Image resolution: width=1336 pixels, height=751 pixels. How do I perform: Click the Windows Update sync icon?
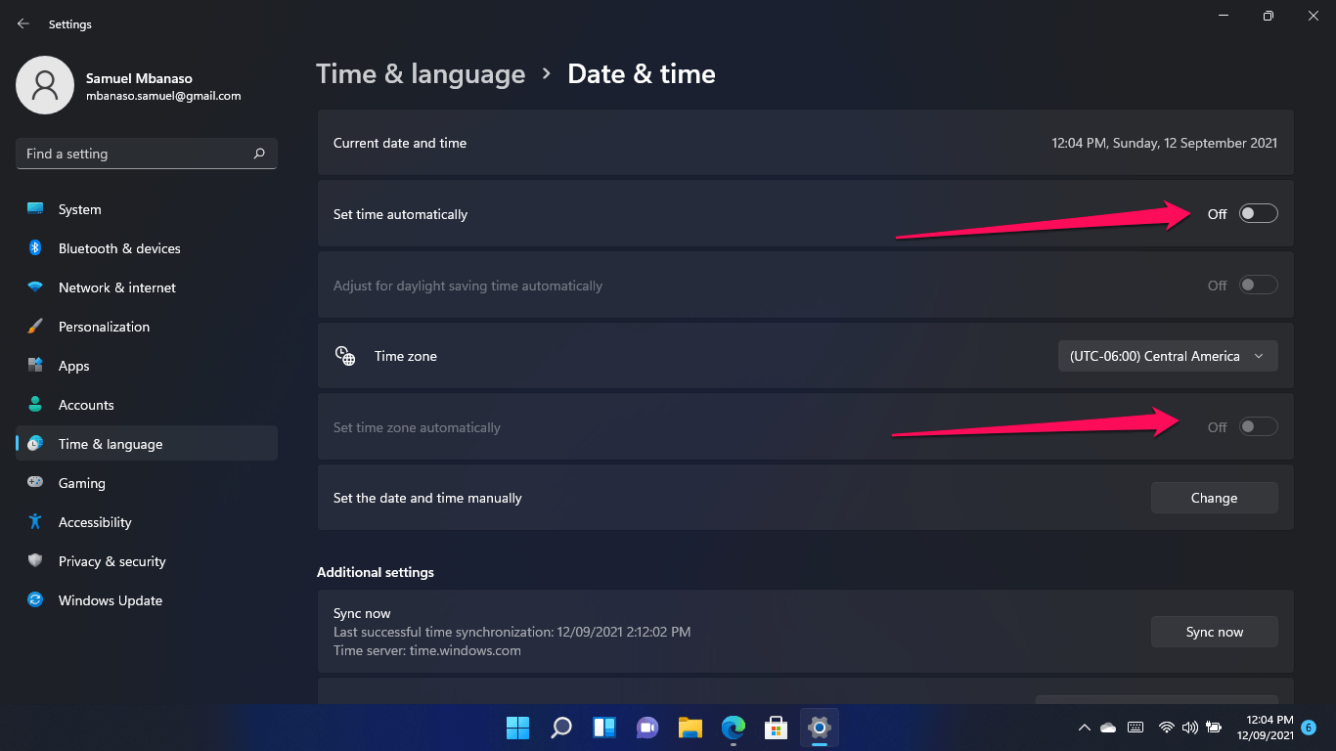pyautogui.click(x=35, y=600)
